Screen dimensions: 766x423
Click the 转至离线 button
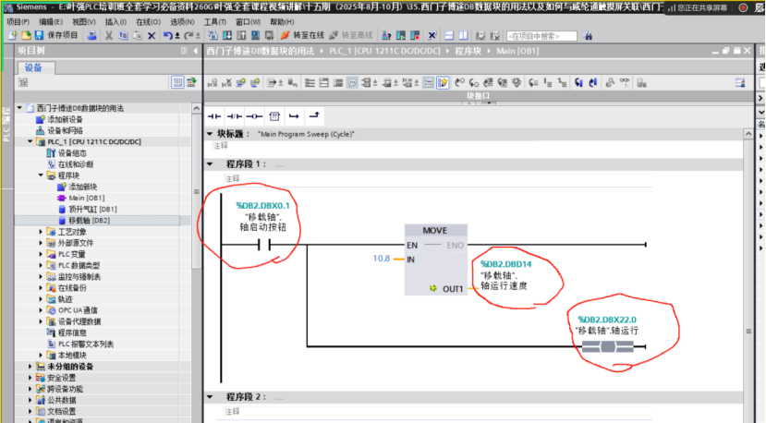coord(351,36)
